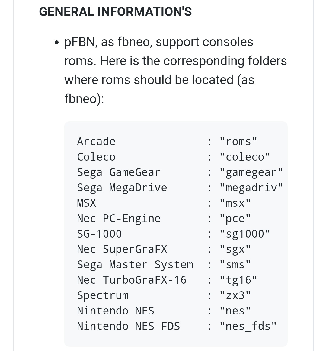Click the Nec SuperGraFX line
Screen dimensions: 326x351
tap(164, 249)
